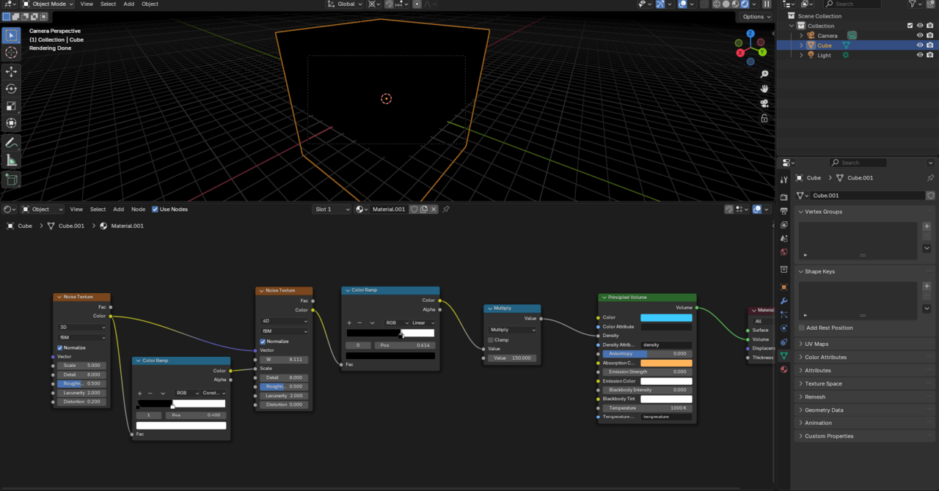Click the Anisotropy slider

pyautogui.click(x=646, y=353)
